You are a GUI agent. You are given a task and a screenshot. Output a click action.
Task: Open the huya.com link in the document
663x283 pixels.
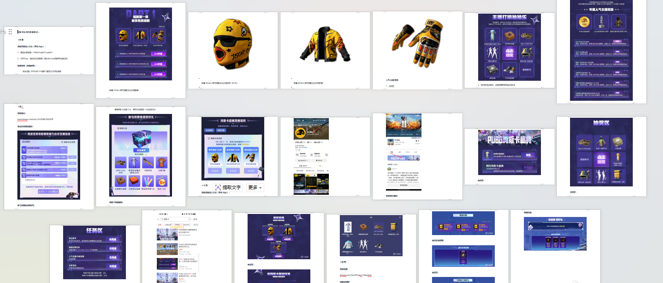pyautogui.click(x=355, y=275)
